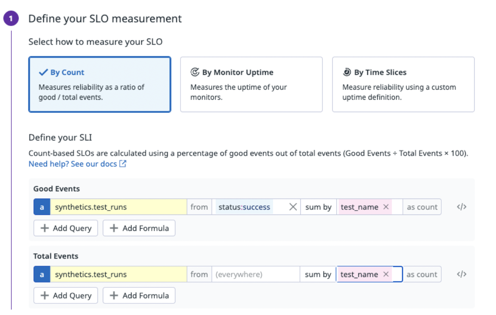
Task: Click the blue "a" query badge in Good Events
Action: (42, 207)
